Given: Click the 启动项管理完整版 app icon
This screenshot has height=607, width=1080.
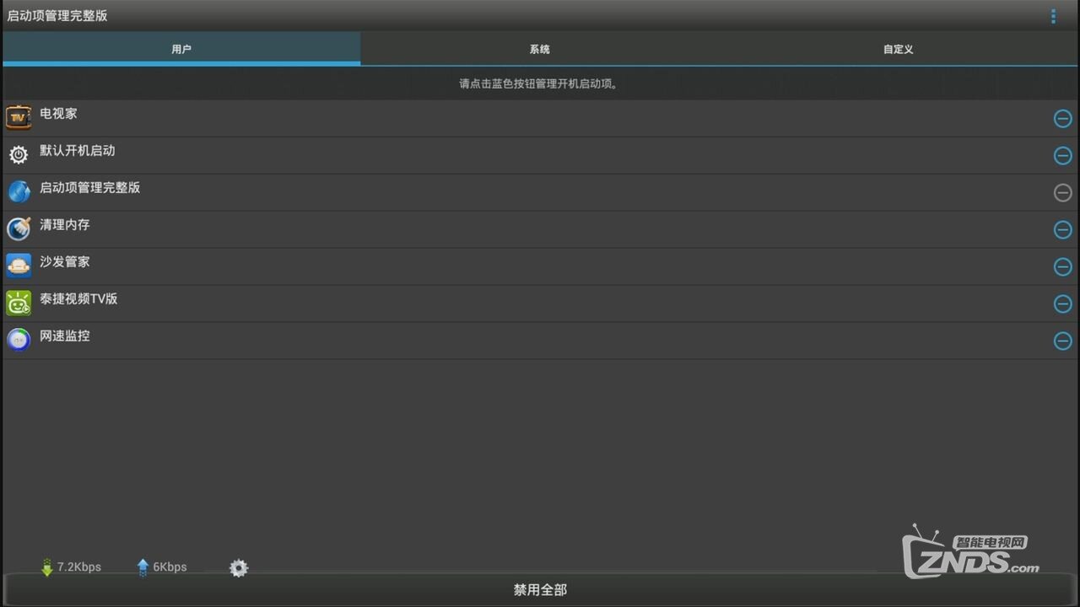Looking at the screenshot, I should coord(19,191).
